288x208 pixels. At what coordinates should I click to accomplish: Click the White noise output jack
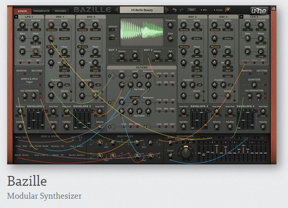pos(18,140)
